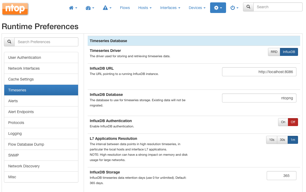Open Network Interfaces preferences
Image resolution: width=306 pixels, height=192 pixels.
point(41,69)
